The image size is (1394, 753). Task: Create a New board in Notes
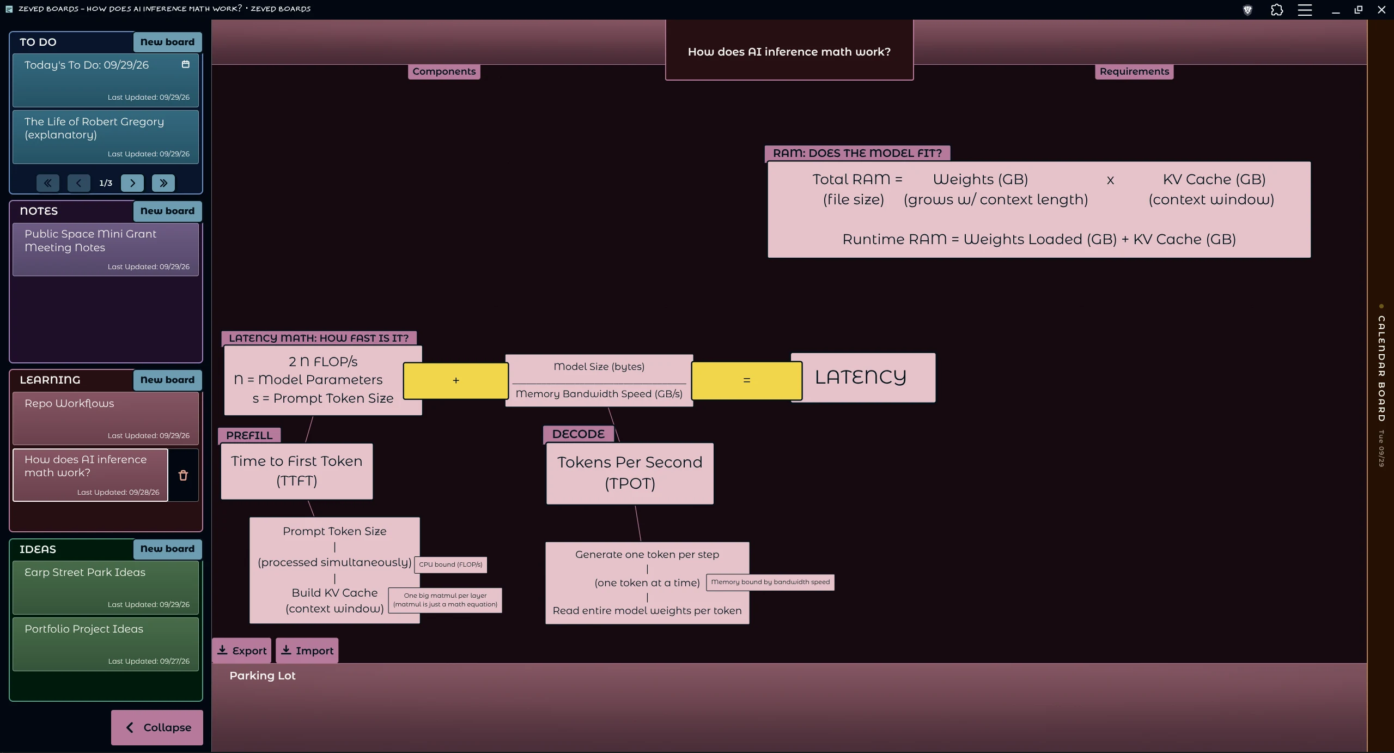167,211
